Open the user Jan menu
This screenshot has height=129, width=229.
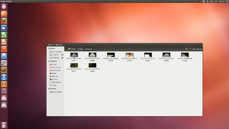(x=222, y=1)
